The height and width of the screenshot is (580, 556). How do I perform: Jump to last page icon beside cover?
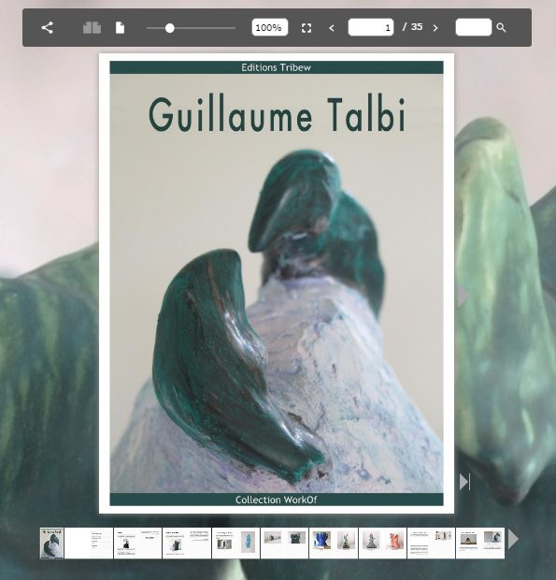click(x=464, y=482)
